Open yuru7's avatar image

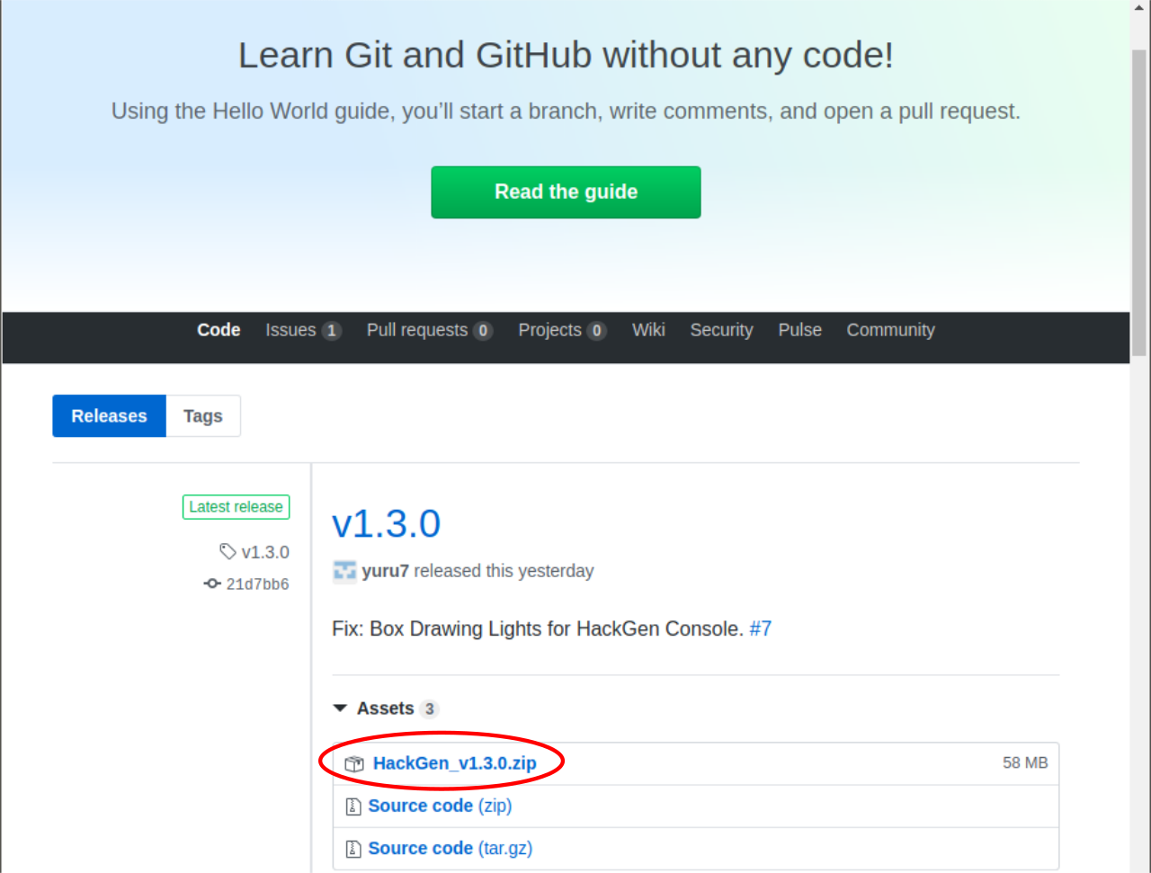344,571
